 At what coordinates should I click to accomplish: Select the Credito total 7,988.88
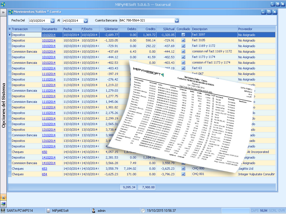point(147,187)
